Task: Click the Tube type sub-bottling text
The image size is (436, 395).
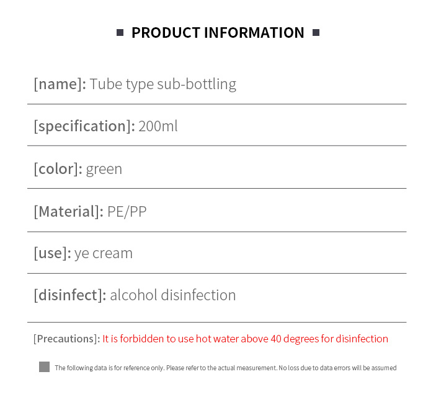Action: click(x=163, y=84)
